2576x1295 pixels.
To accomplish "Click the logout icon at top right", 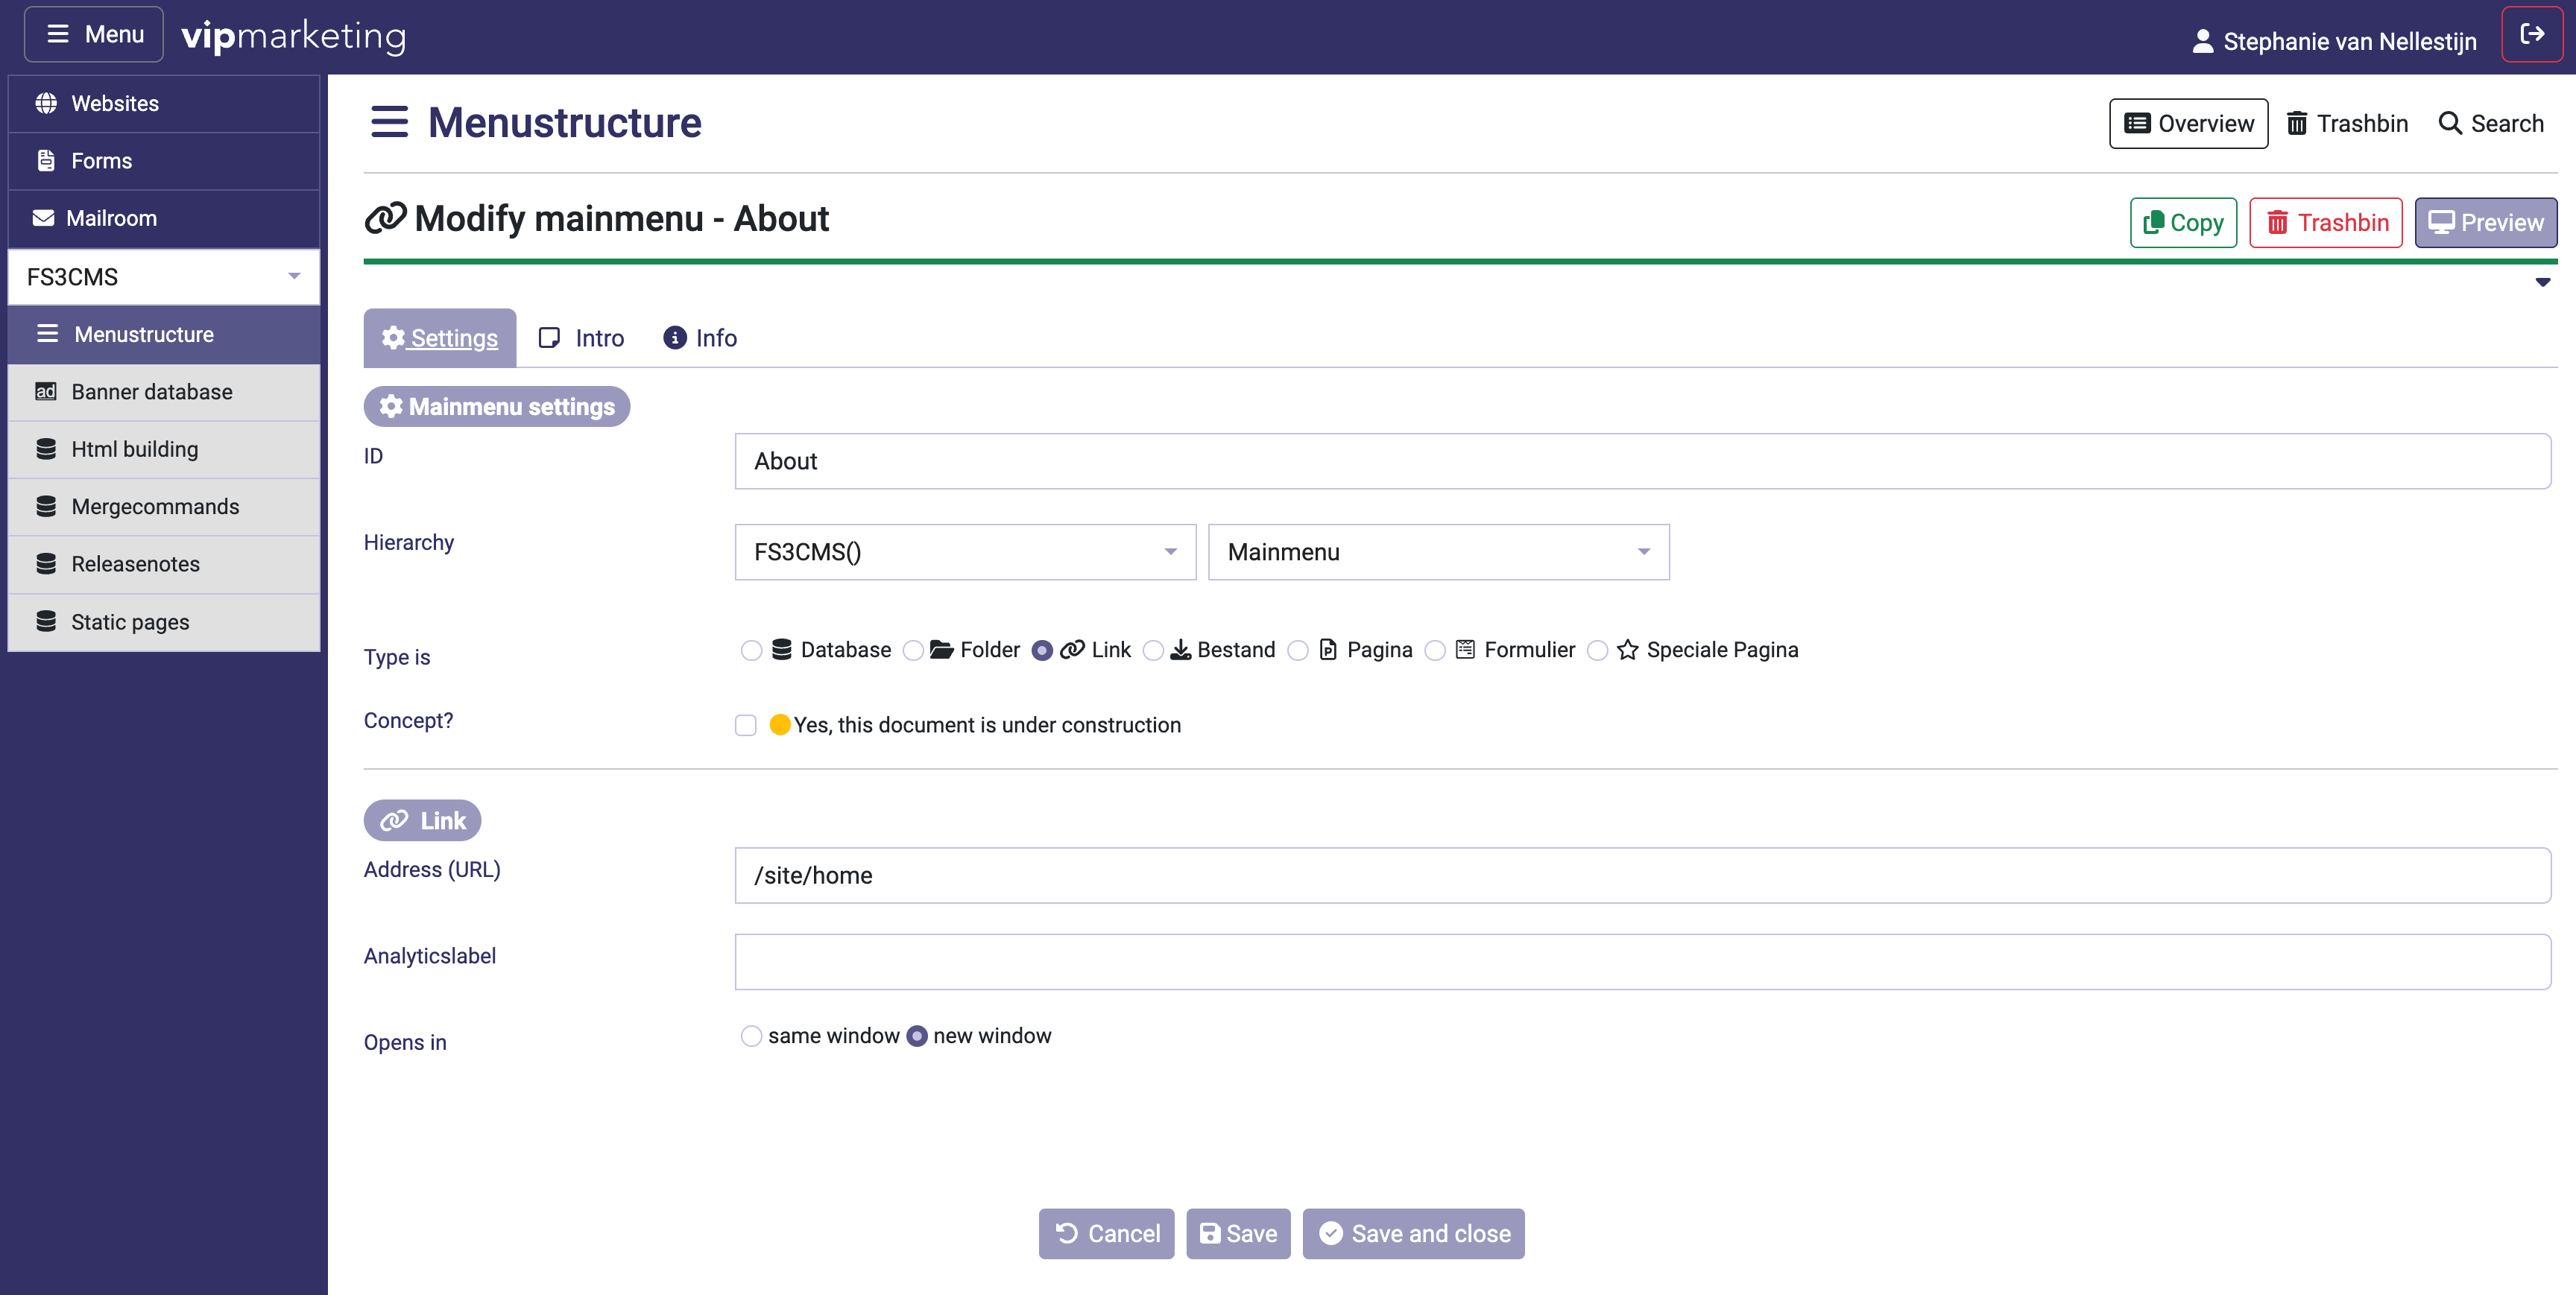I will [2532, 34].
